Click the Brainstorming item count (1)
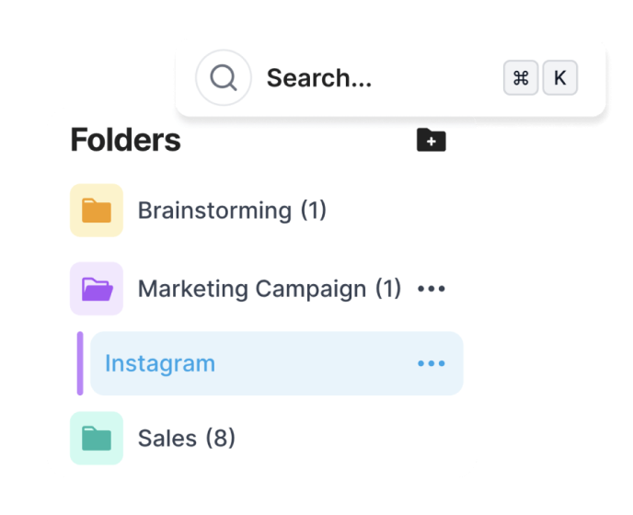The width and height of the screenshot is (633, 515). click(314, 211)
